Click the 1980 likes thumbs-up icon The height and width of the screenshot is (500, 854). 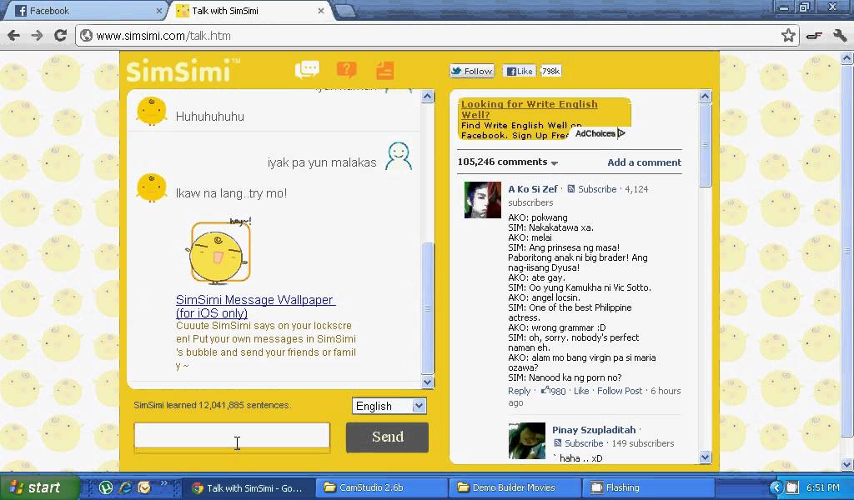click(545, 390)
